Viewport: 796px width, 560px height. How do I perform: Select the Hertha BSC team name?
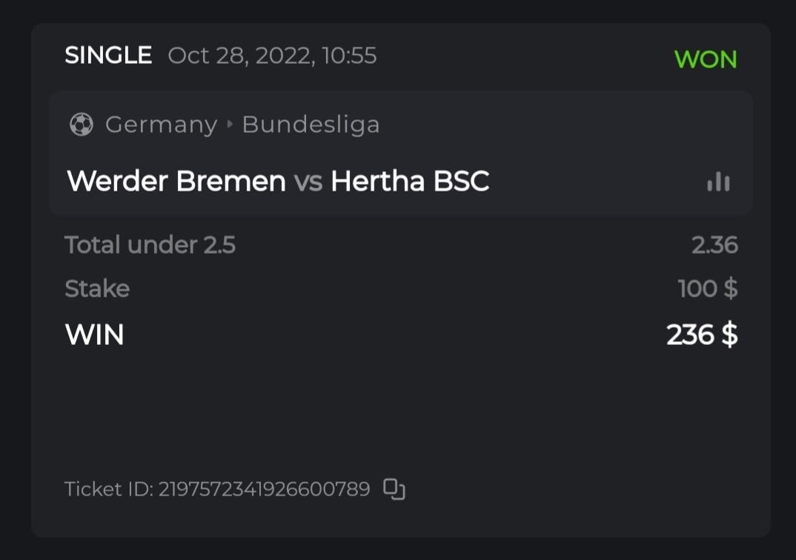point(410,182)
